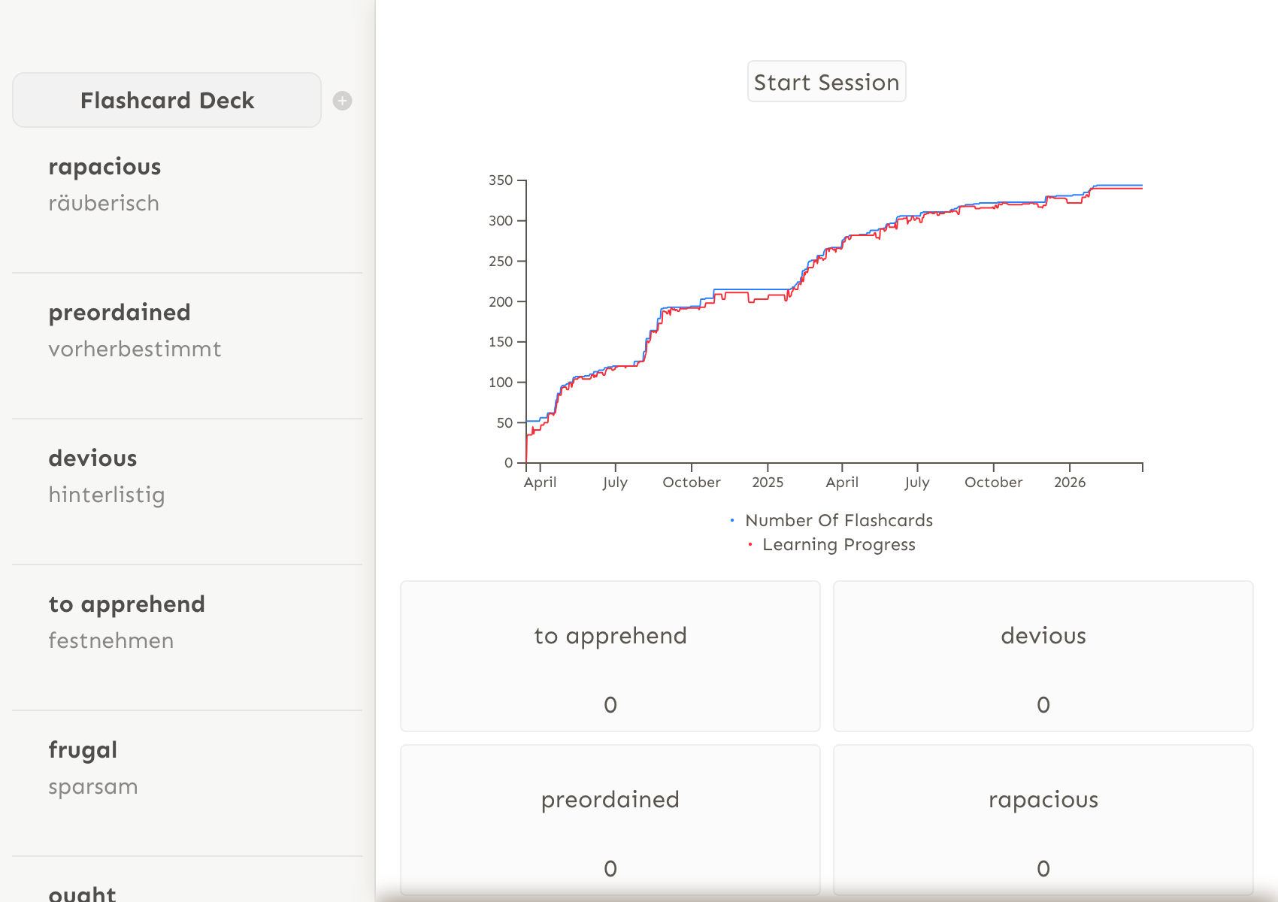Click the blue legend dot
Viewport: 1278px width, 902px height.
pyautogui.click(x=732, y=520)
